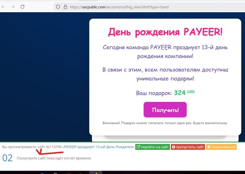Click the orange пожаловаться button
The height and width of the screenshot is (174, 245).
click(221, 147)
